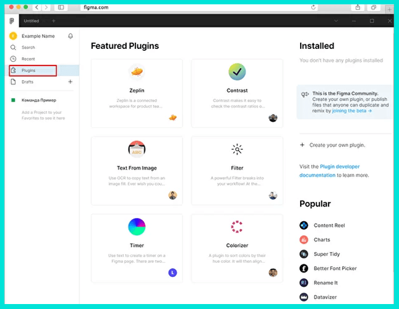
Task: Click the Better Font Picker icon
Action: pyautogui.click(x=304, y=268)
